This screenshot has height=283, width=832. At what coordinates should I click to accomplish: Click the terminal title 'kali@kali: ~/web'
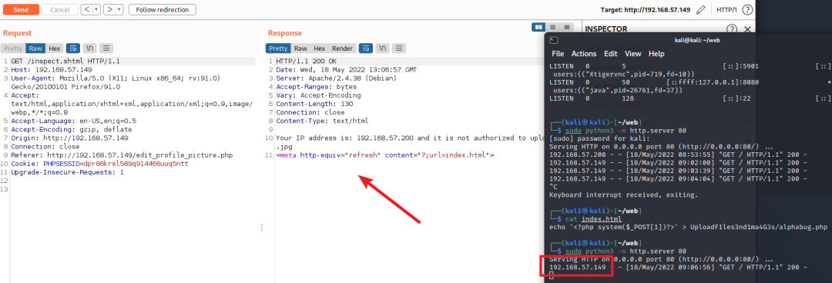(696, 40)
